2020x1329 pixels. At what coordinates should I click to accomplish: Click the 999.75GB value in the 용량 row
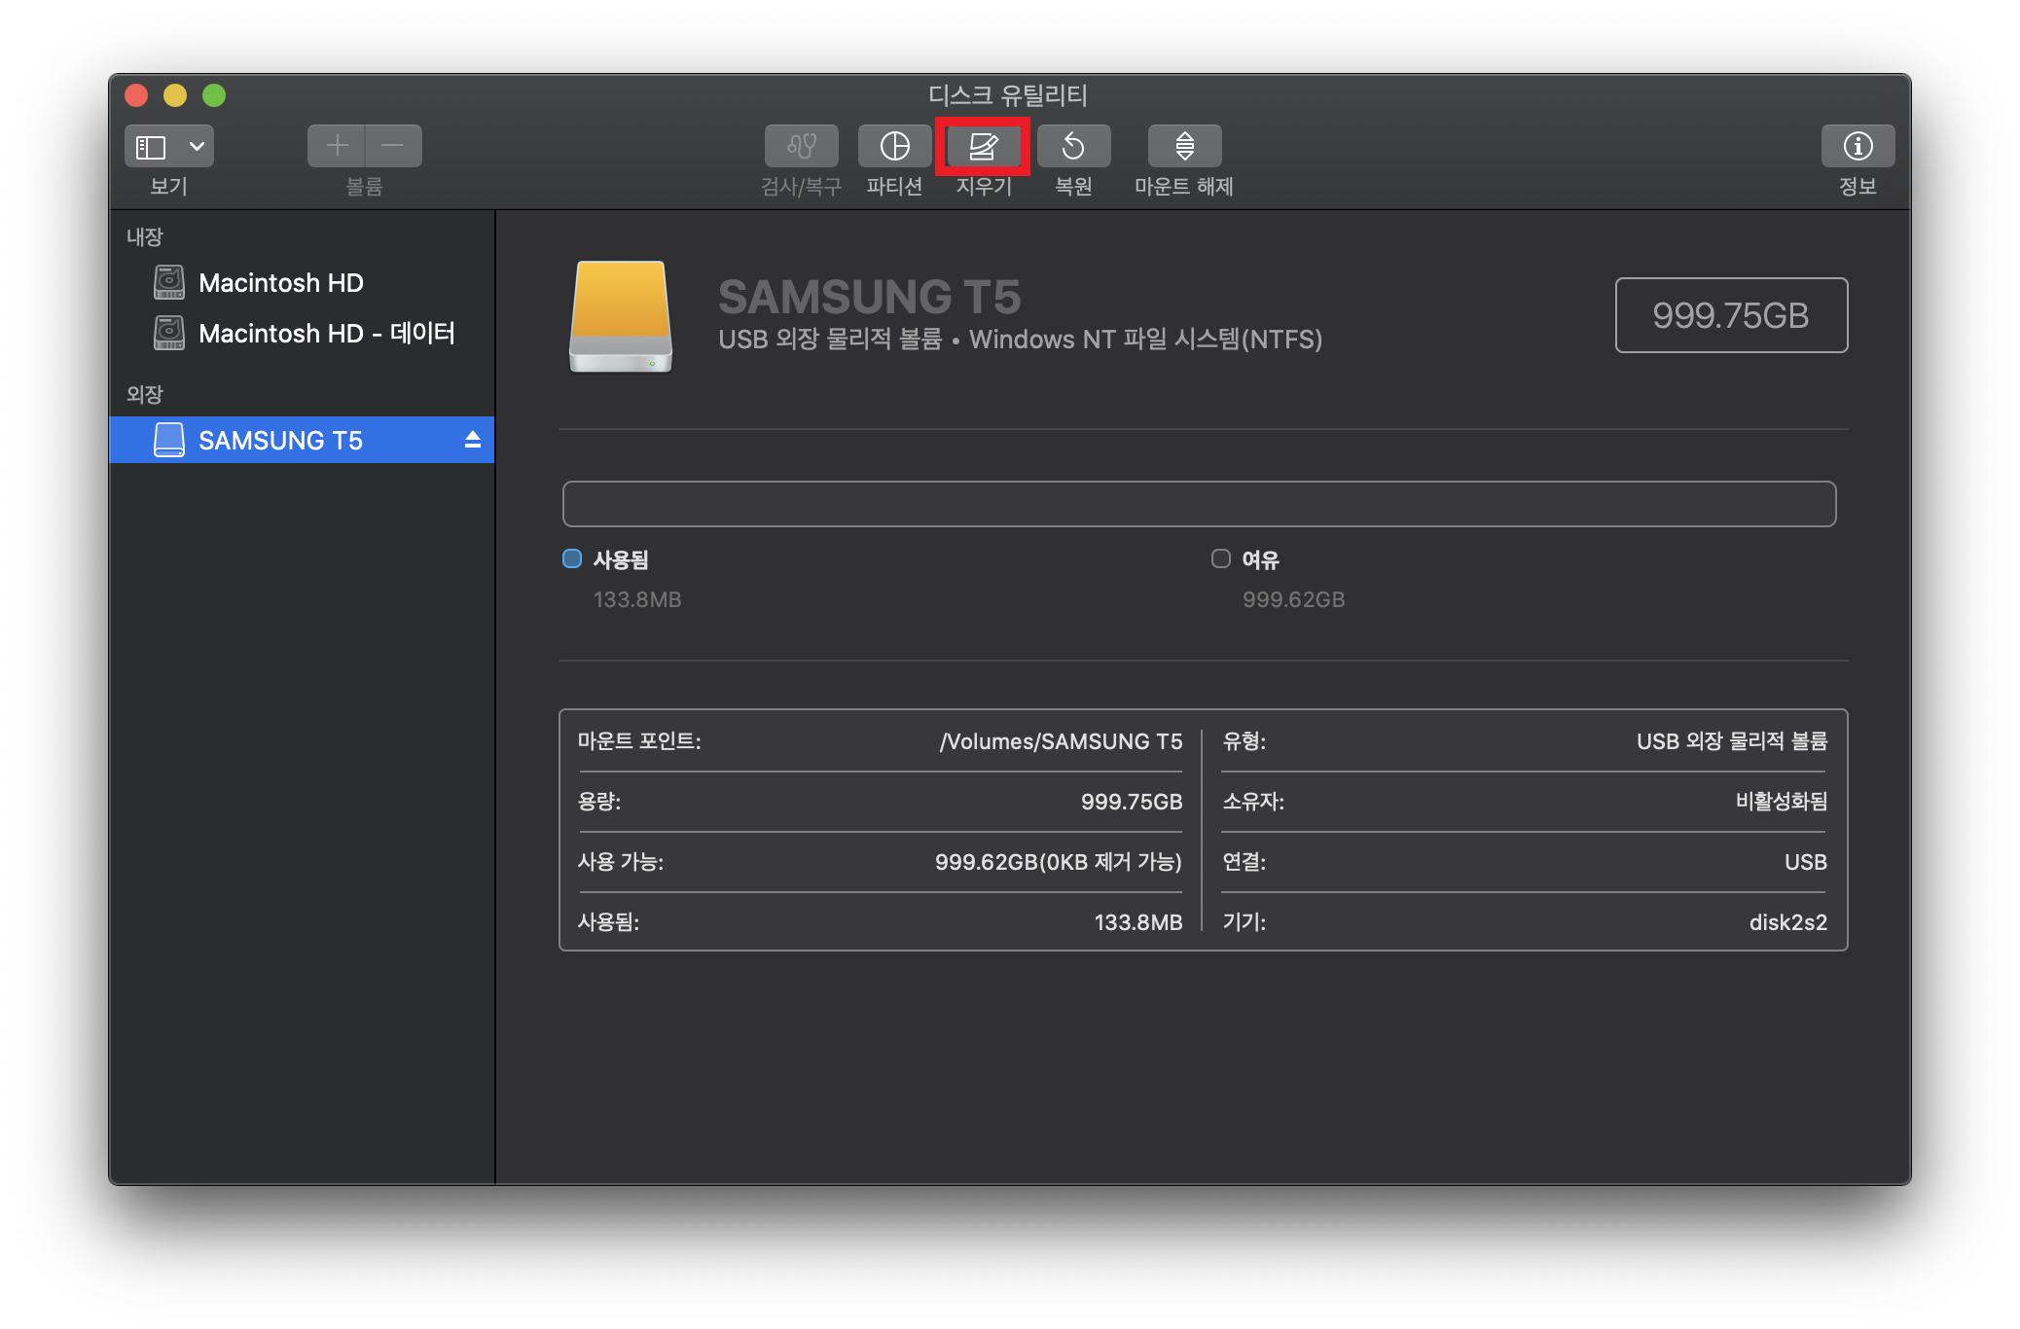click(x=1132, y=802)
